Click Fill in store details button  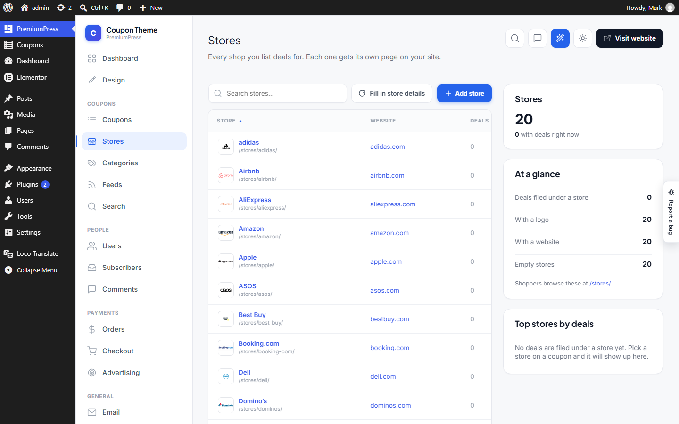point(392,93)
